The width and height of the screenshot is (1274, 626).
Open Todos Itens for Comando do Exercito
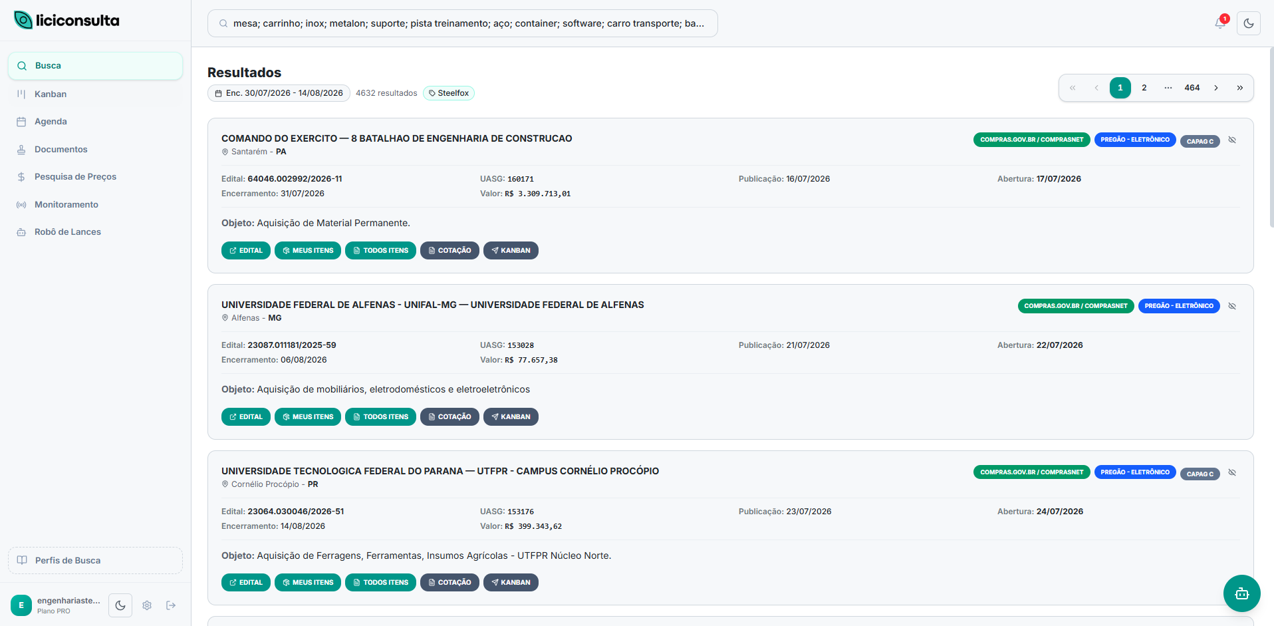pyautogui.click(x=381, y=251)
